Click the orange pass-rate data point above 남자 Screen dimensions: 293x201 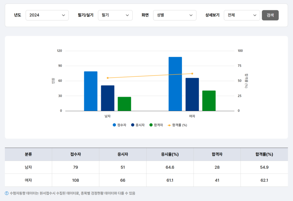pos(108,78)
